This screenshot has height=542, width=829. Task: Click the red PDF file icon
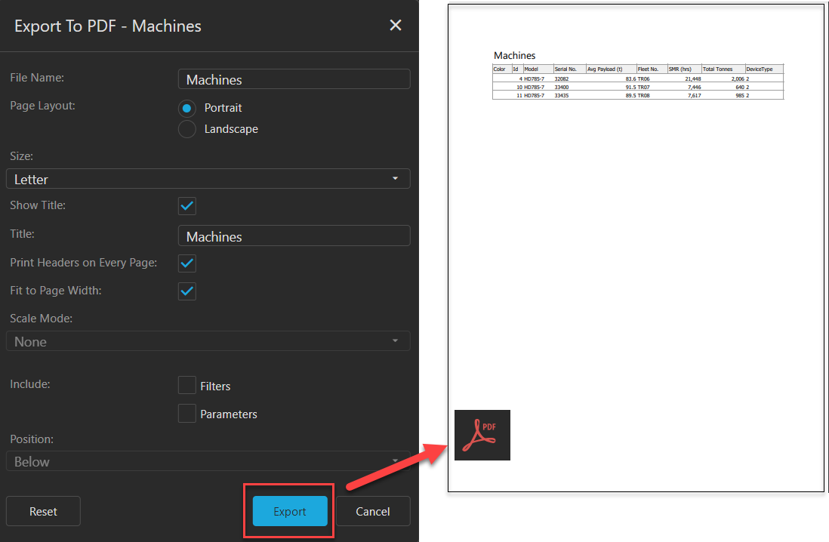482,436
